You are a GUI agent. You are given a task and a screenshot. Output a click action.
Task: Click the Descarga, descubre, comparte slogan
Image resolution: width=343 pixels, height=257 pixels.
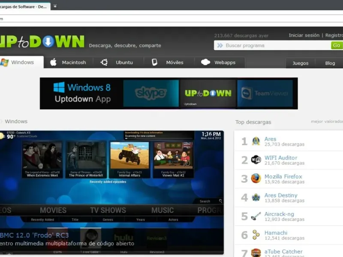pos(125,45)
